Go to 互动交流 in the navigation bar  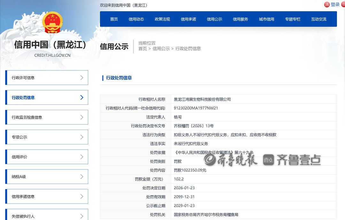(318, 19)
